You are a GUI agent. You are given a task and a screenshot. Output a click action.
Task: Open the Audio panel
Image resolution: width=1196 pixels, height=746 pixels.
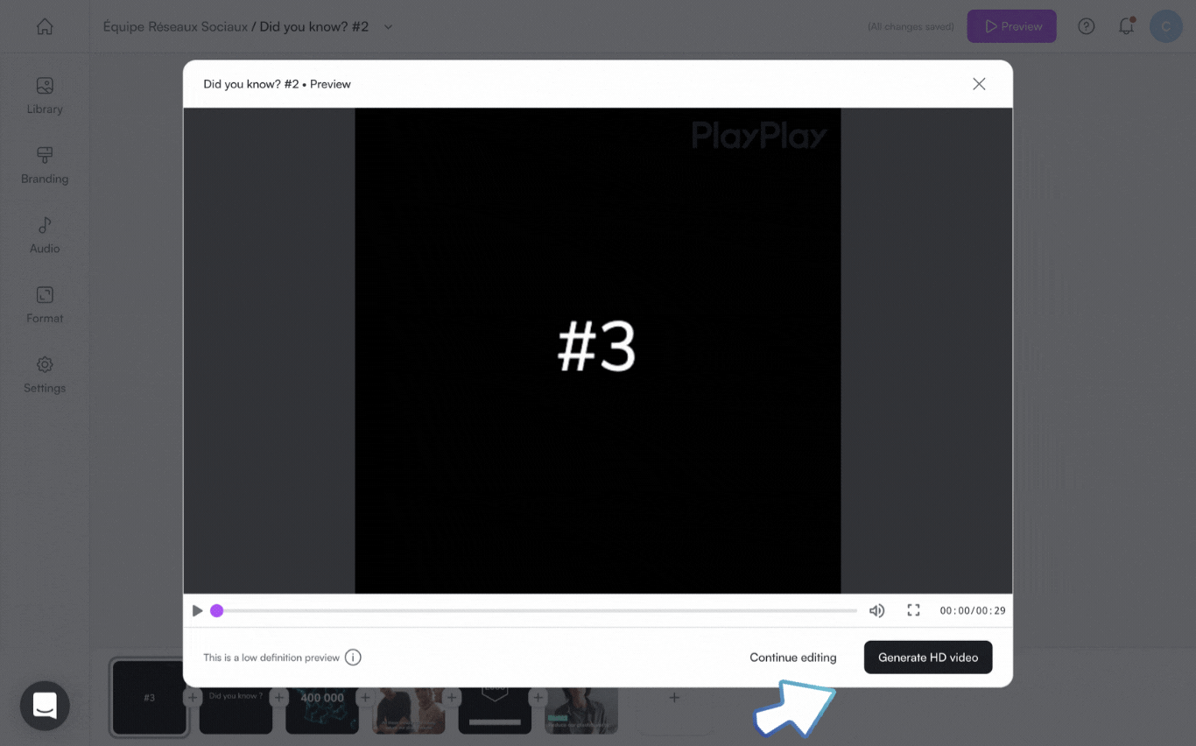45,236
